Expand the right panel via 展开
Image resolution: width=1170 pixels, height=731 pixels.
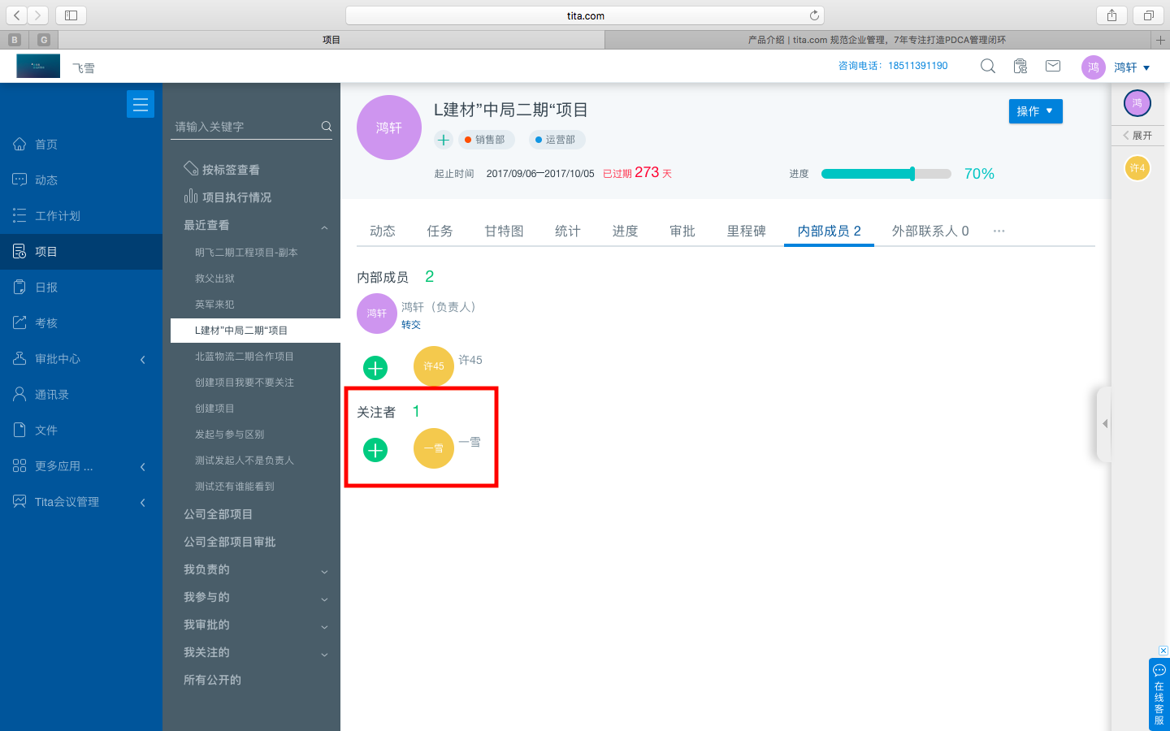(x=1137, y=135)
